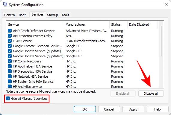Click Stopped status of Google Chrome Elevation Service

tap(117, 46)
